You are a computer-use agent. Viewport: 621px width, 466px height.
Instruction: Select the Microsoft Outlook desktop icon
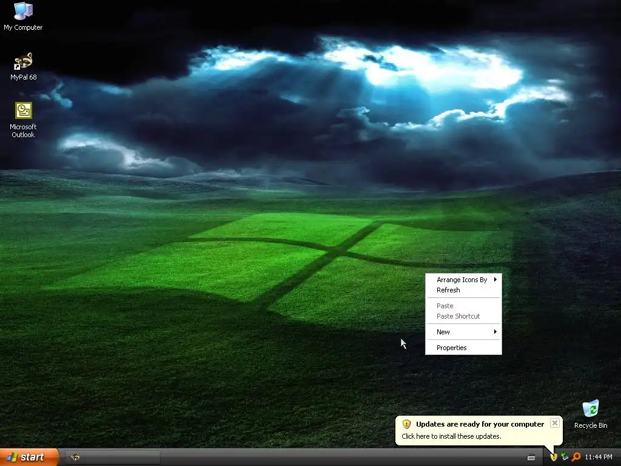coord(23,120)
